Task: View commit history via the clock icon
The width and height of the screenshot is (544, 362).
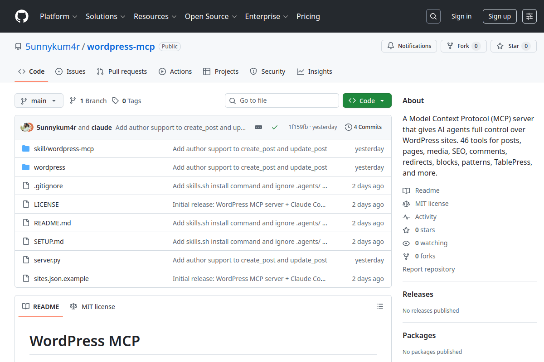Action: (349, 127)
